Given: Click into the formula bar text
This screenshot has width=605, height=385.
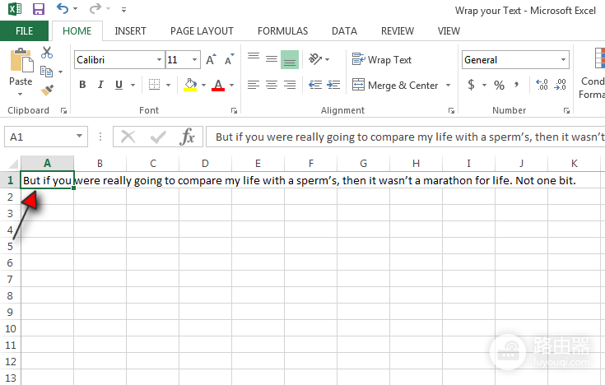Looking at the screenshot, I should click(405, 137).
